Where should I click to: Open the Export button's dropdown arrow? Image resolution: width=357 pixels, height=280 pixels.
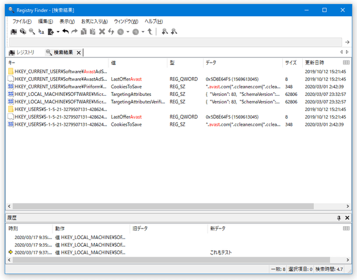[x=58, y=32]
